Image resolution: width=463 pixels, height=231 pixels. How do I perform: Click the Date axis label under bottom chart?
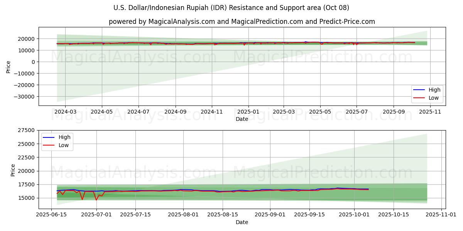tap(242, 222)
